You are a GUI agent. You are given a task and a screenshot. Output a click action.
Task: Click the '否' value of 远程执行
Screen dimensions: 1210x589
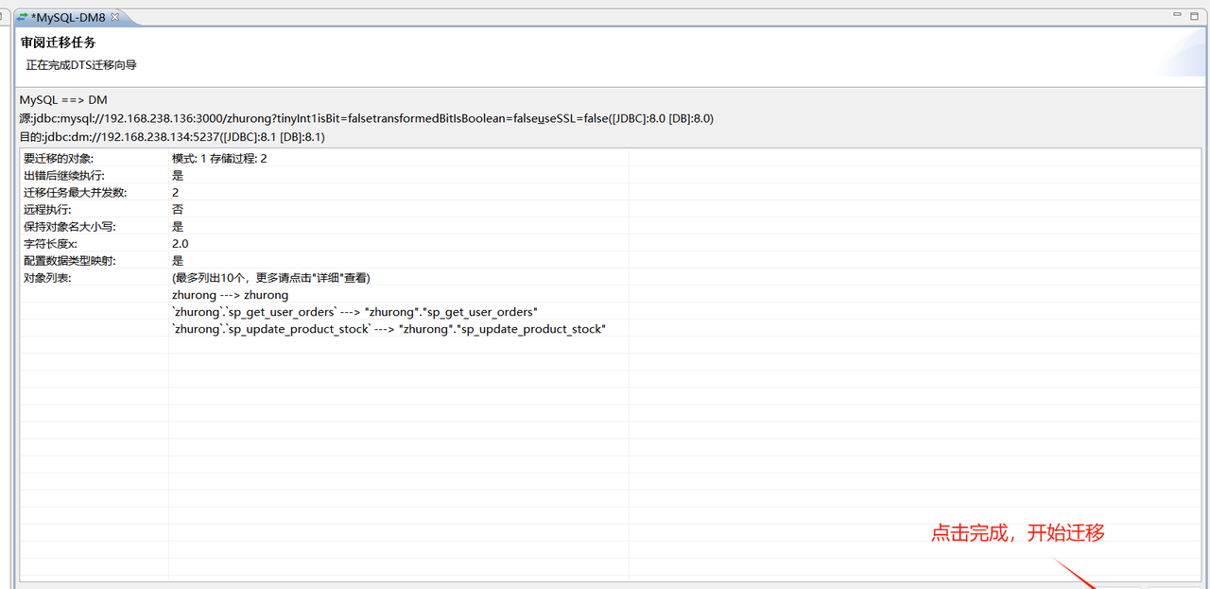pos(178,209)
